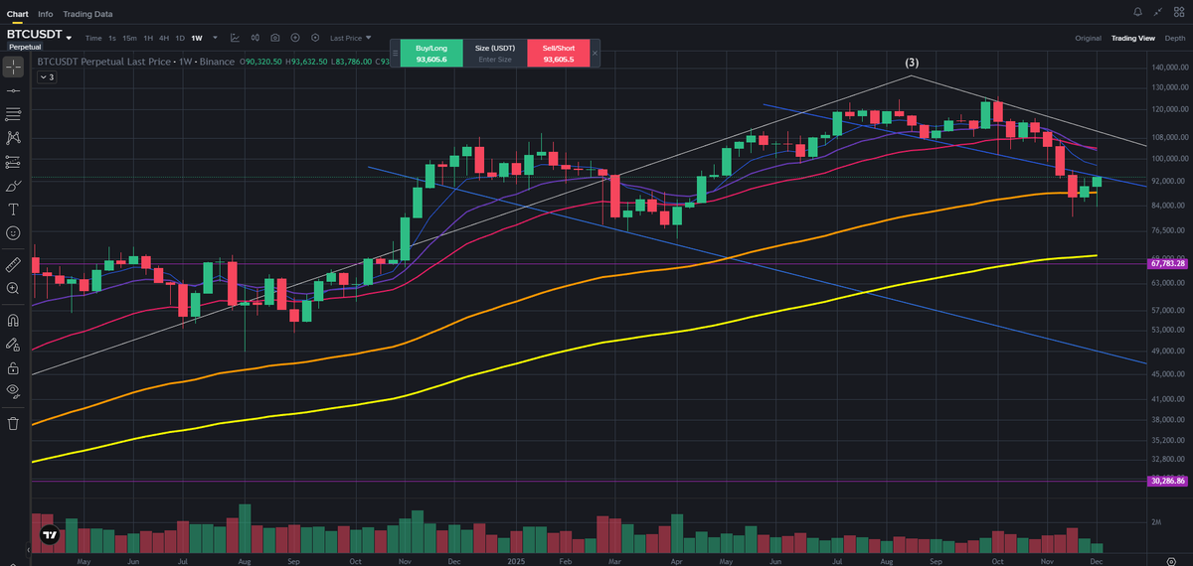Viewport: 1193px width, 566px height.
Task: Click the TradingView logo on chart
Action: tap(50, 536)
